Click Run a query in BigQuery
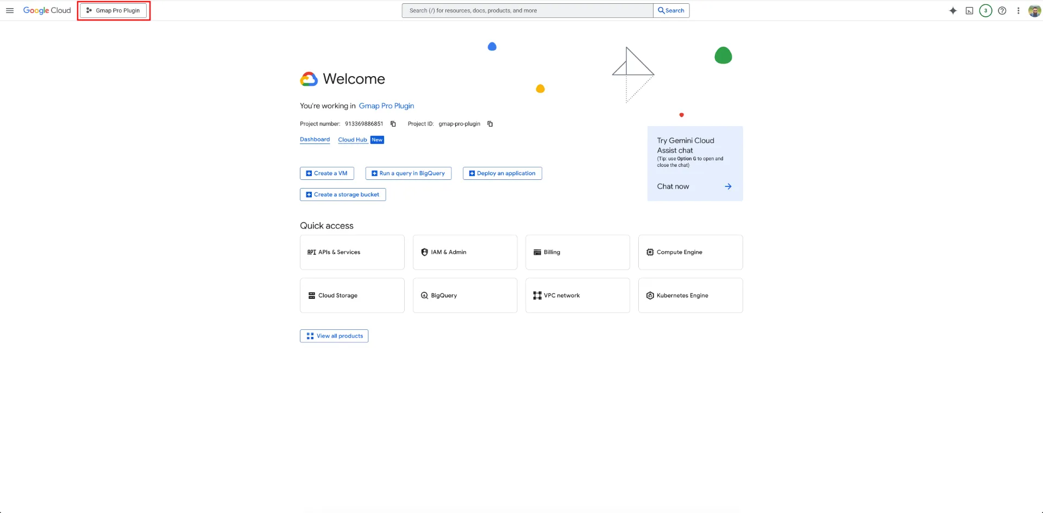The width and height of the screenshot is (1043, 513). [x=409, y=173]
